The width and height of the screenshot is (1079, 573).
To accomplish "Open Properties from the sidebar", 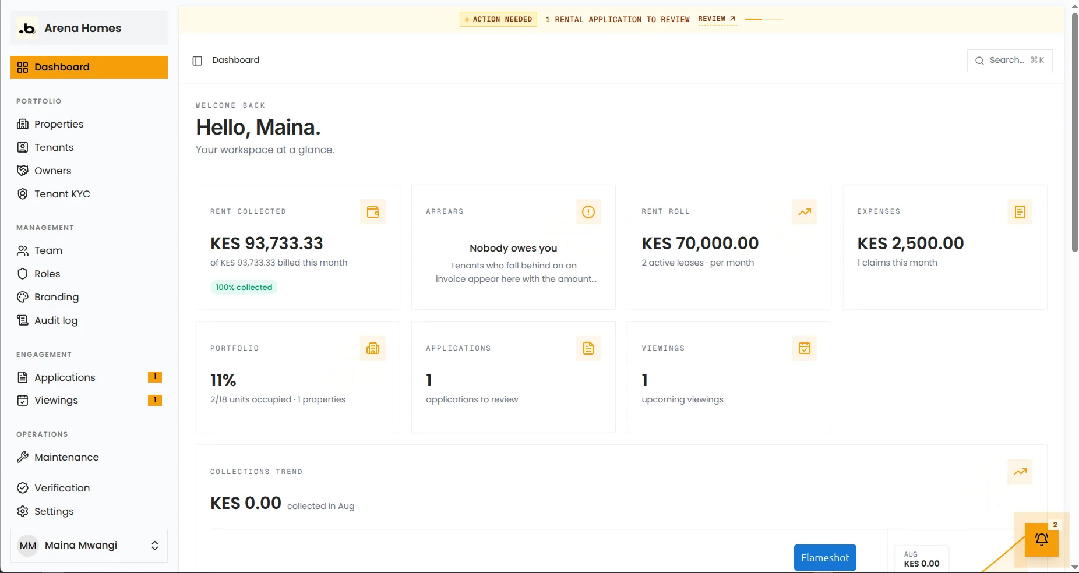I will click(89, 124).
